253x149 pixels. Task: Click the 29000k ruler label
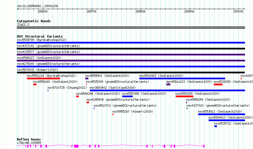click(x=238, y=11)
